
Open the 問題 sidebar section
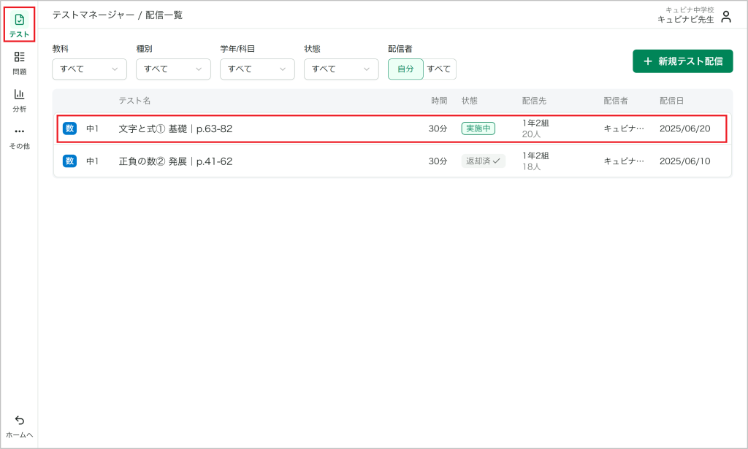tap(19, 64)
